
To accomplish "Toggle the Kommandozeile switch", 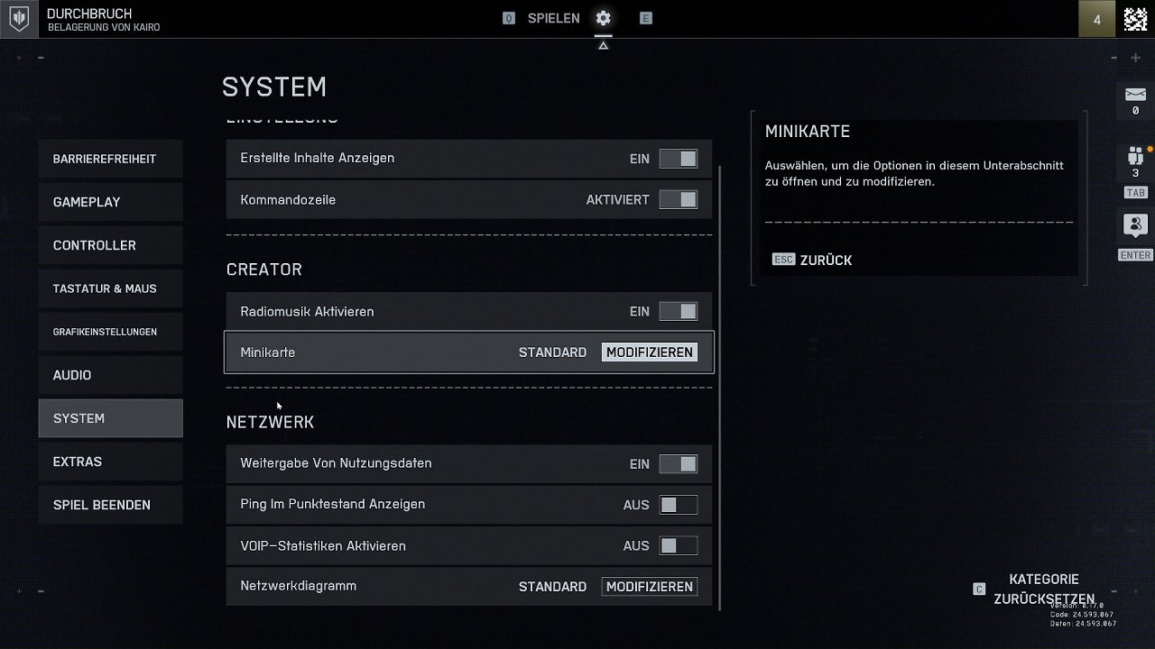I will pos(678,200).
